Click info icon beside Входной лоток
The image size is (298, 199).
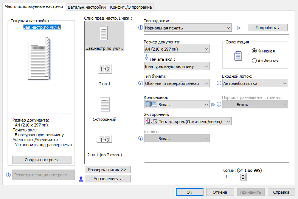click(x=219, y=83)
